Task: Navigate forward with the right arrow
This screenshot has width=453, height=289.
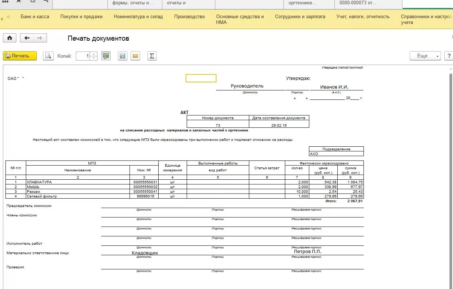Action: [x=40, y=38]
